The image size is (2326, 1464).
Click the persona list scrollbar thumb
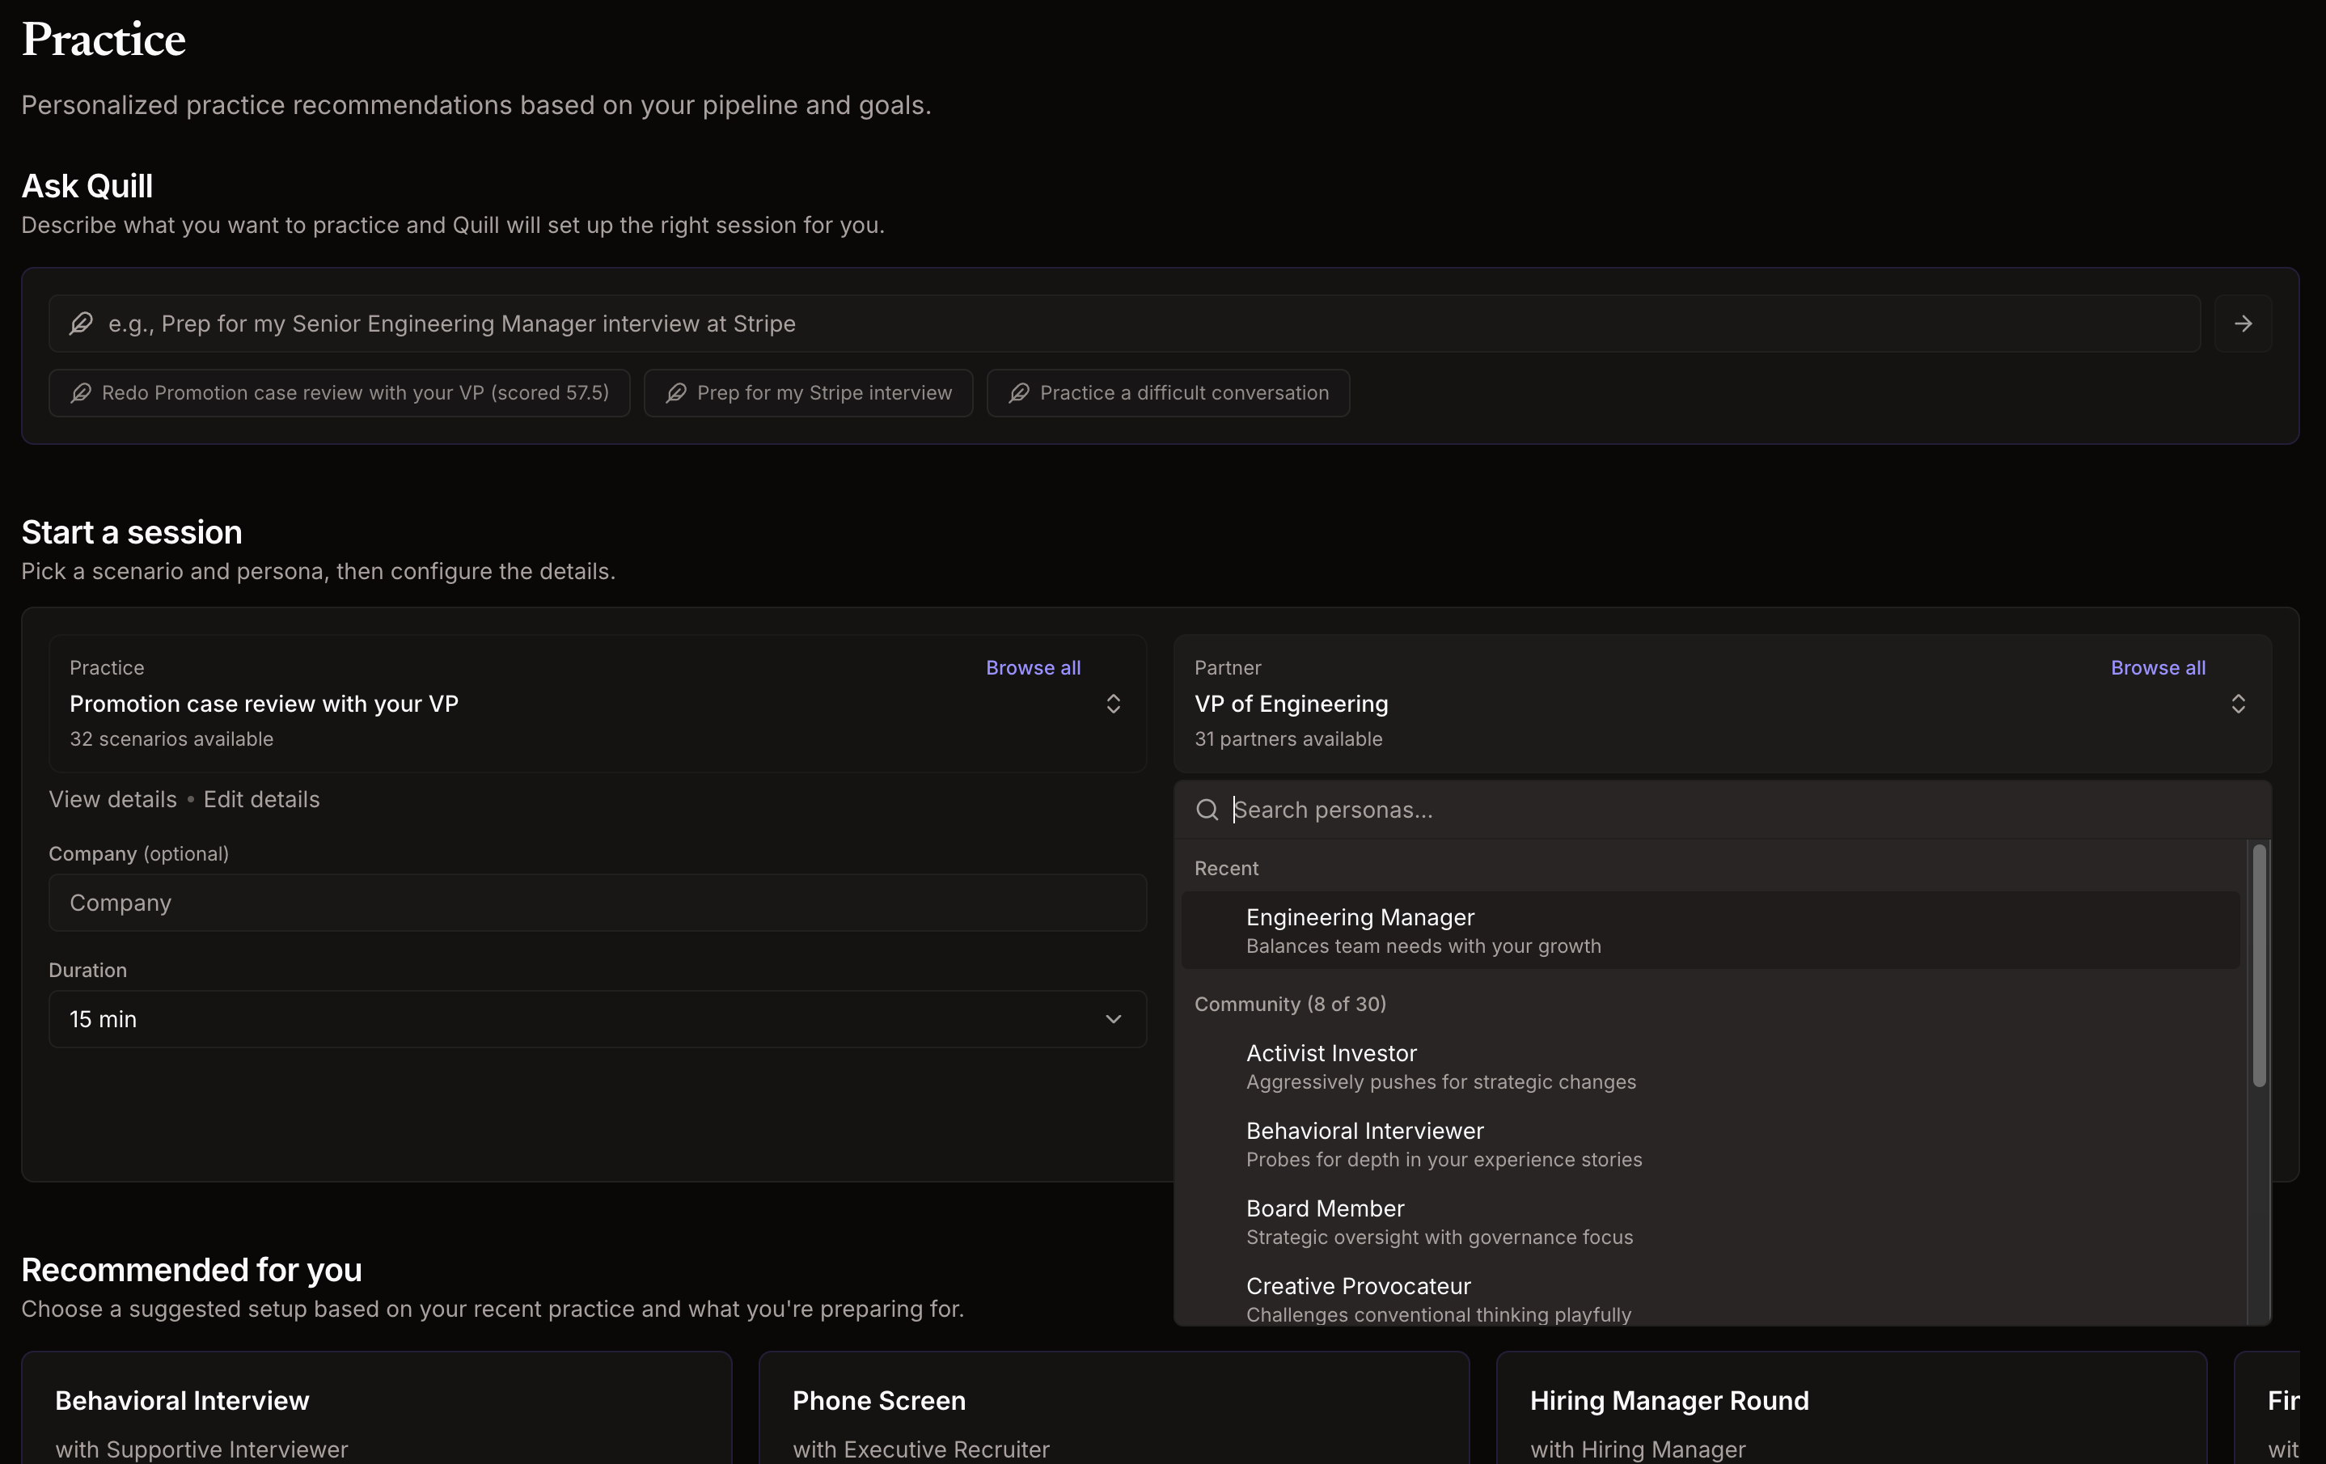[2258, 967]
